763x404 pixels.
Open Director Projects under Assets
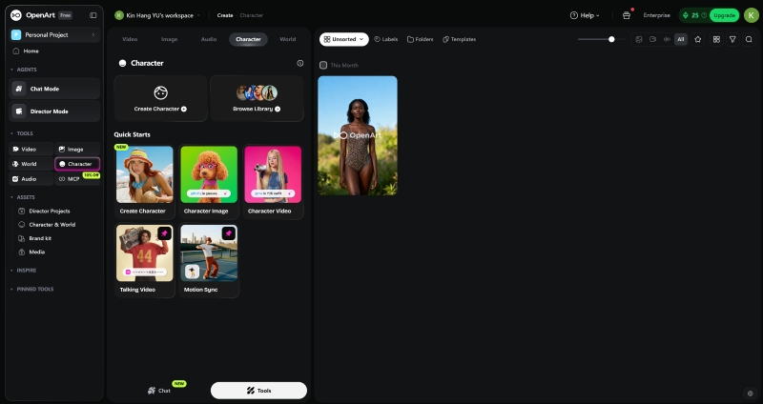(x=50, y=211)
